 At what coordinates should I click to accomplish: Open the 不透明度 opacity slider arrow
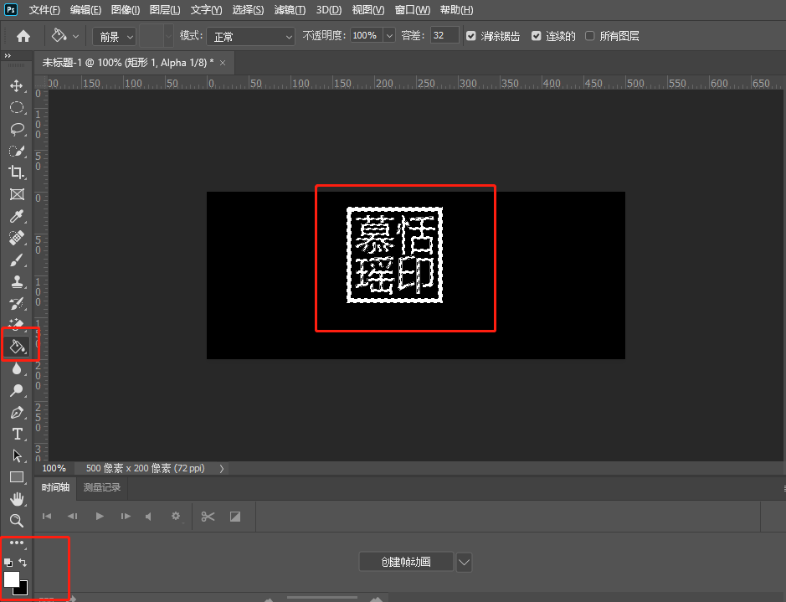(389, 36)
